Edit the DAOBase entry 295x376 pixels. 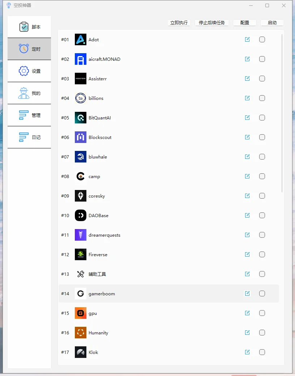[x=247, y=215]
